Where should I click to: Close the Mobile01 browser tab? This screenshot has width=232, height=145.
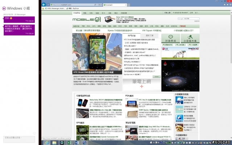click(126, 5)
